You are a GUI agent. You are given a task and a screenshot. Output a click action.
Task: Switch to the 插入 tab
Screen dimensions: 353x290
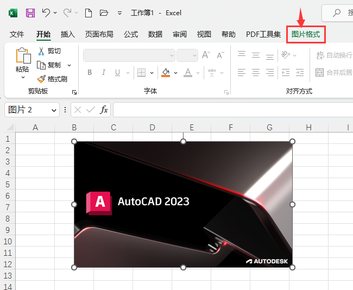pyautogui.click(x=68, y=34)
